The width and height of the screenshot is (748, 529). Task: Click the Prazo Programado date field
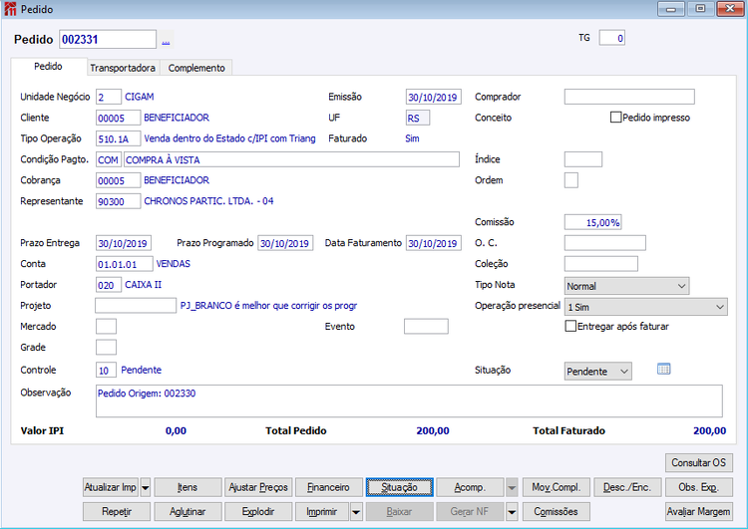point(285,243)
